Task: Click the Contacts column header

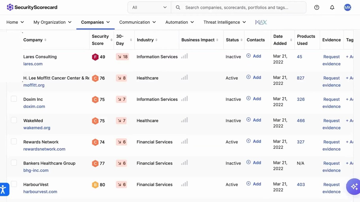Action: coord(256,40)
